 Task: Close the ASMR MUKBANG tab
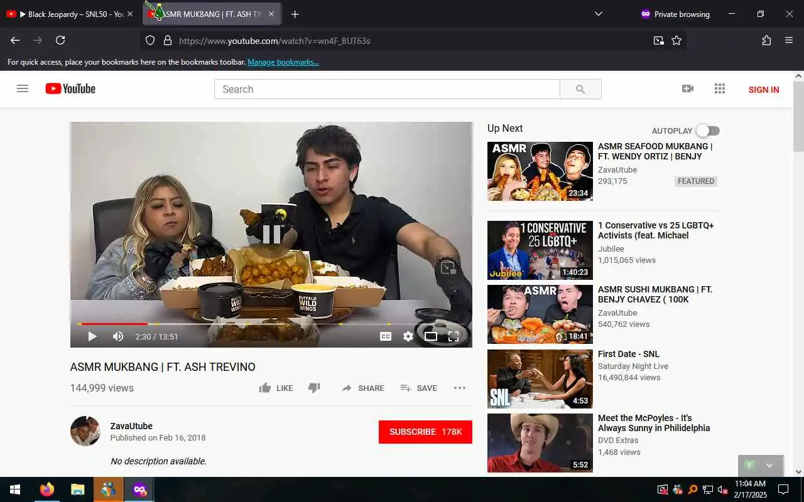click(271, 14)
